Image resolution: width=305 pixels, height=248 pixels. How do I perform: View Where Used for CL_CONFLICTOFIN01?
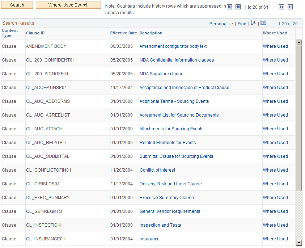(x=275, y=170)
